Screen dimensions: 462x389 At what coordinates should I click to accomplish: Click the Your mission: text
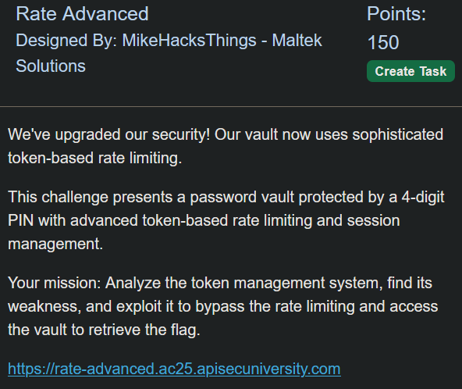point(55,283)
